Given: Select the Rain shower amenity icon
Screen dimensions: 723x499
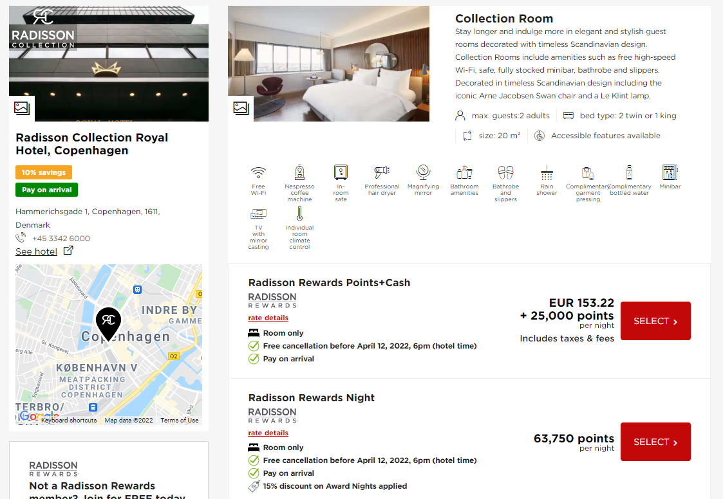Looking at the screenshot, I should (547, 174).
